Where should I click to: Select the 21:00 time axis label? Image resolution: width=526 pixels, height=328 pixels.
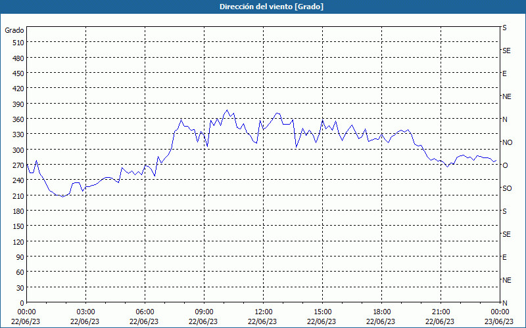point(441,312)
